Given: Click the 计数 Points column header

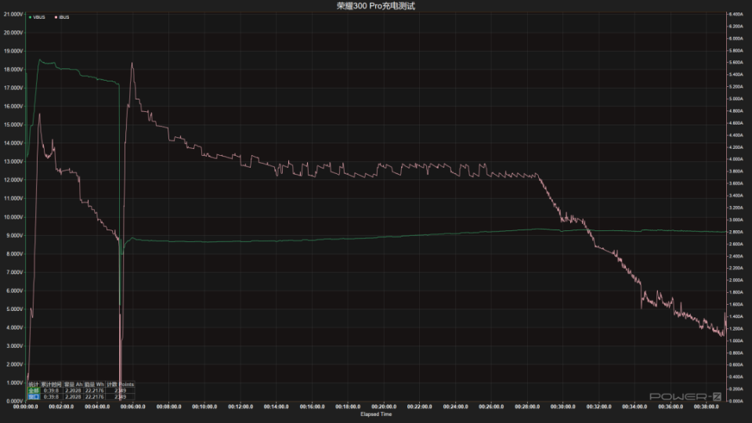Looking at the screenshot, I should pos(121,385).
